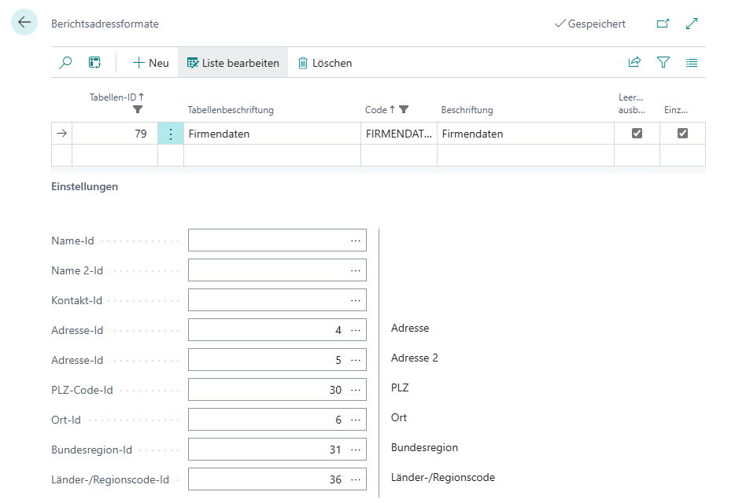Click the back arrow button
This screenshot has width=750, height=503.
tap(24, 23)
